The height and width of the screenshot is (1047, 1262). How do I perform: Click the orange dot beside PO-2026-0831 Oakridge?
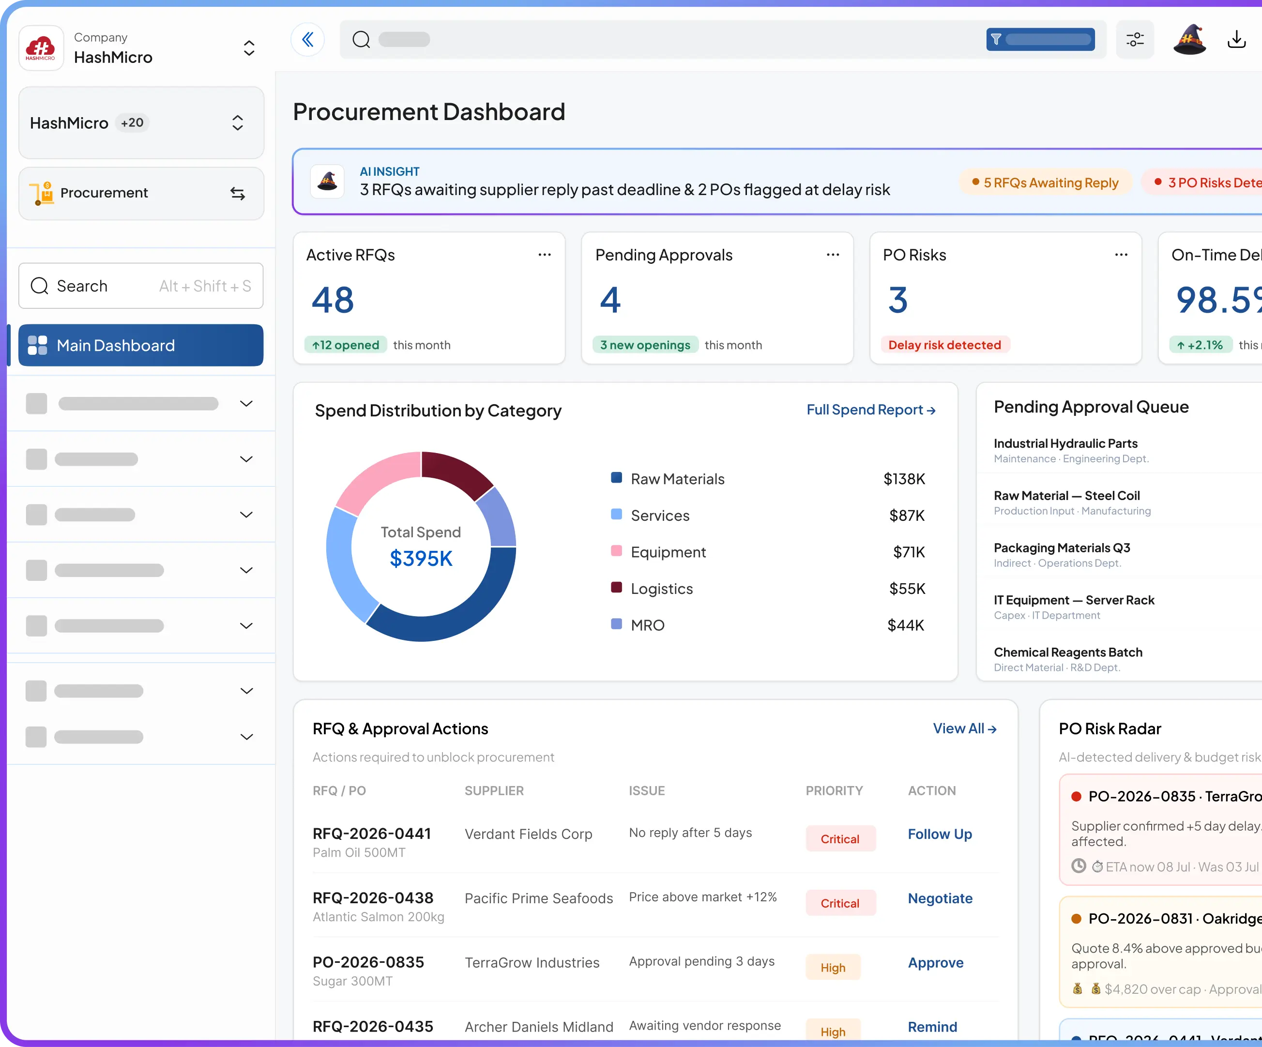pyautogui.click(x=1076, y=919)
